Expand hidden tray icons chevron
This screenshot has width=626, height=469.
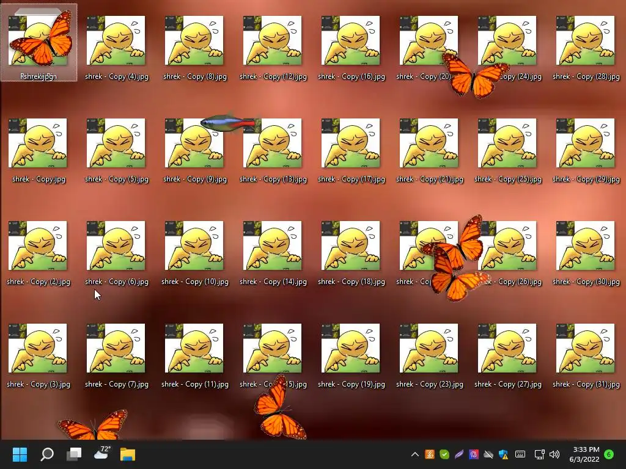415,454
